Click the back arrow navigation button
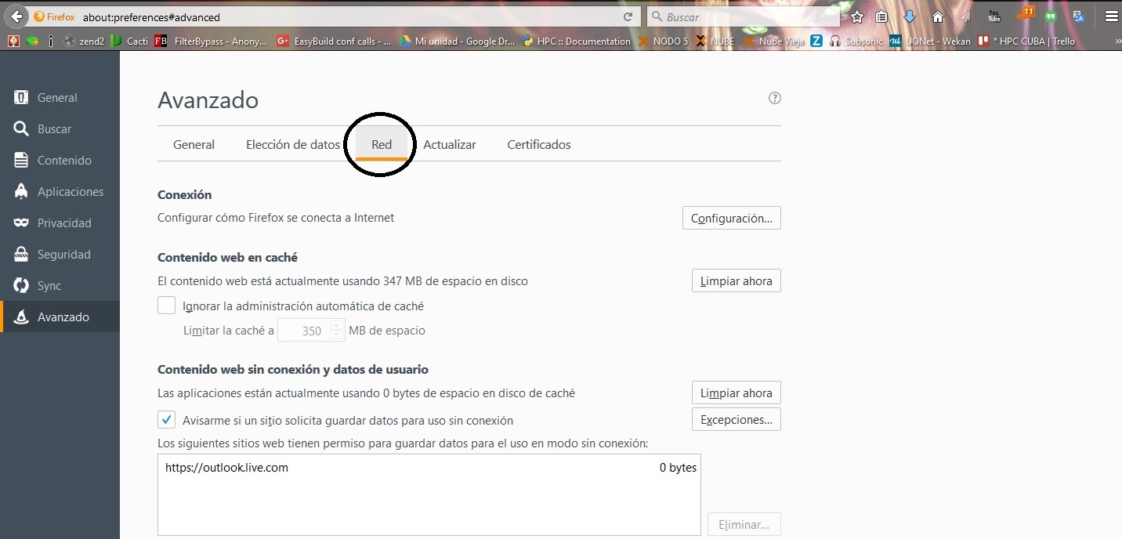The width and height of the screenshot is (1122, 539). (16, 16)
